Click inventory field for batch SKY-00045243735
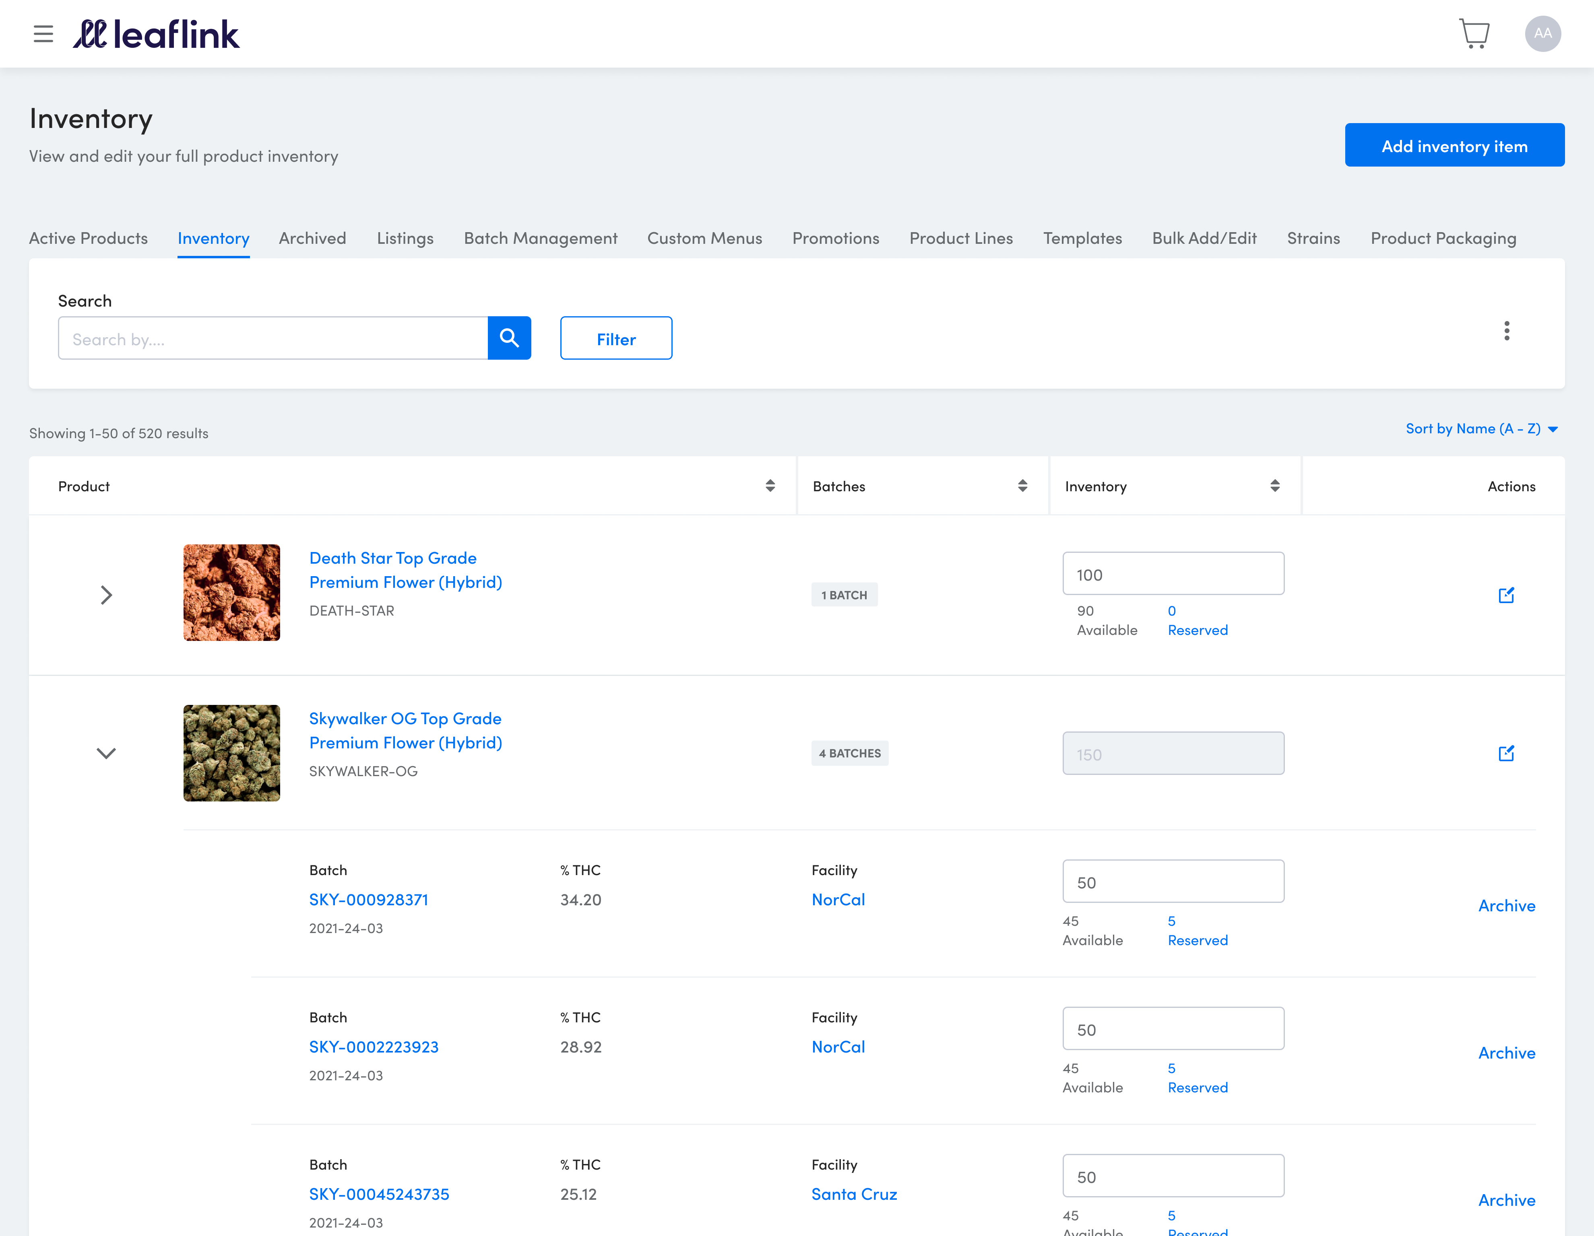This screenshot has height=1236, width=1594. 1173,1176
